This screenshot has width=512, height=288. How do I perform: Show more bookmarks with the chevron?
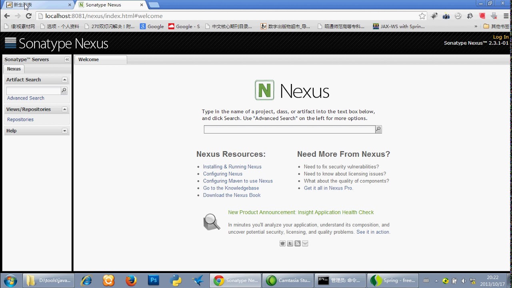tap(476, 26)
